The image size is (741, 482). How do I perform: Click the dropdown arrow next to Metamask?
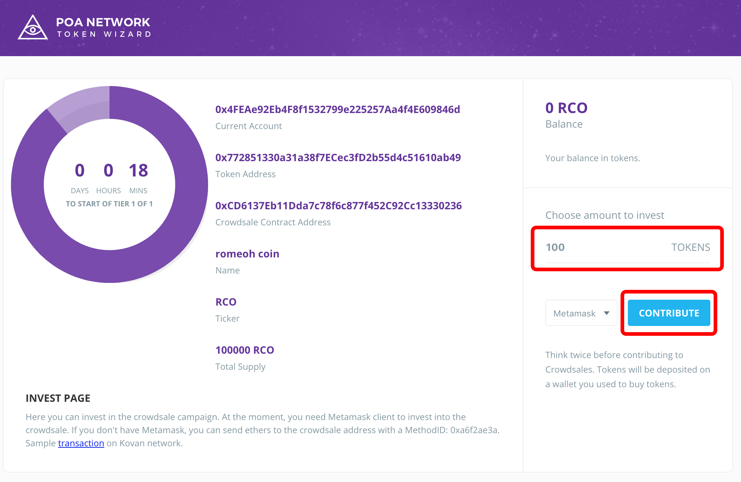607,313
